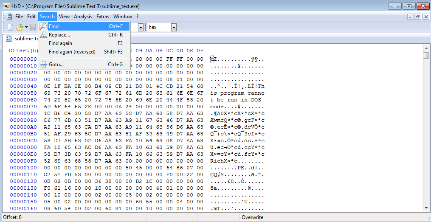Expand the Open file dropdown arrow

pos(26,27)
